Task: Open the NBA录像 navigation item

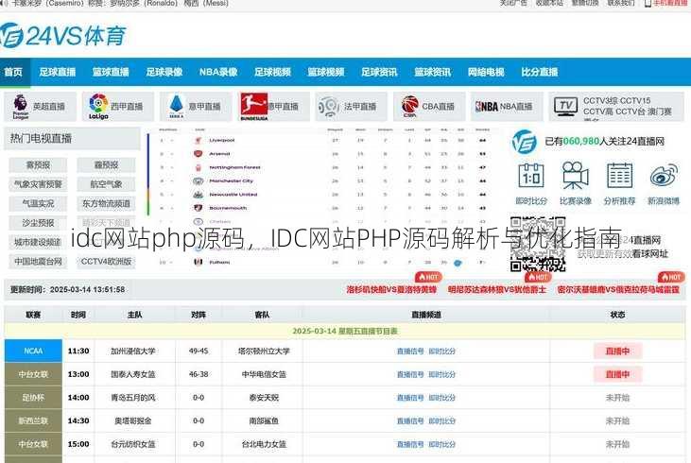Action: [x=218, y=72]
